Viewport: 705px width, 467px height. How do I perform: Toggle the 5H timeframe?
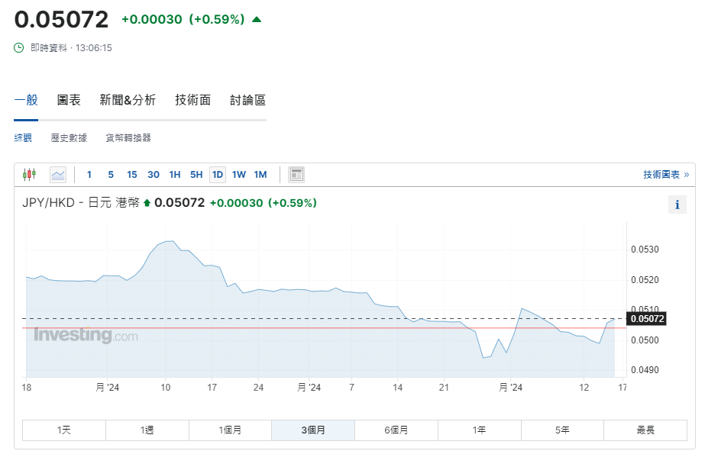[196, 174]
